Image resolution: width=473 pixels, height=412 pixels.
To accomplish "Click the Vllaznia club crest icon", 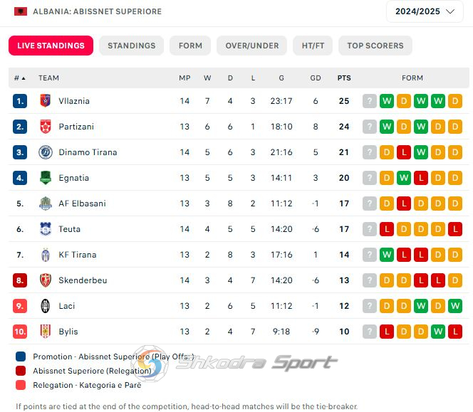I will pyautogui.click(x=46, y=100).
